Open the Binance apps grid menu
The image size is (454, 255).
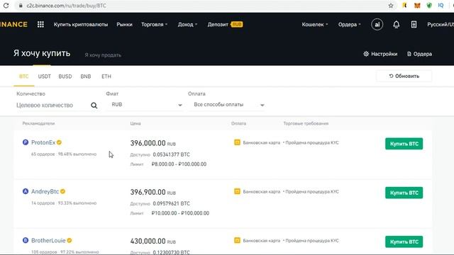coord(40,25)
